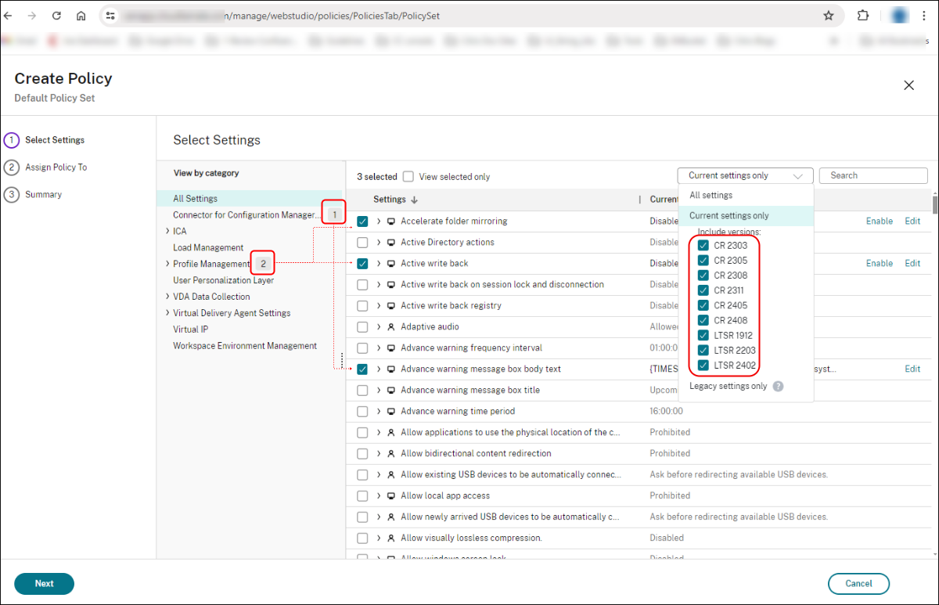Click the user icon beside Adaptive audio
The image size is (939, 605).
(393, 326)
